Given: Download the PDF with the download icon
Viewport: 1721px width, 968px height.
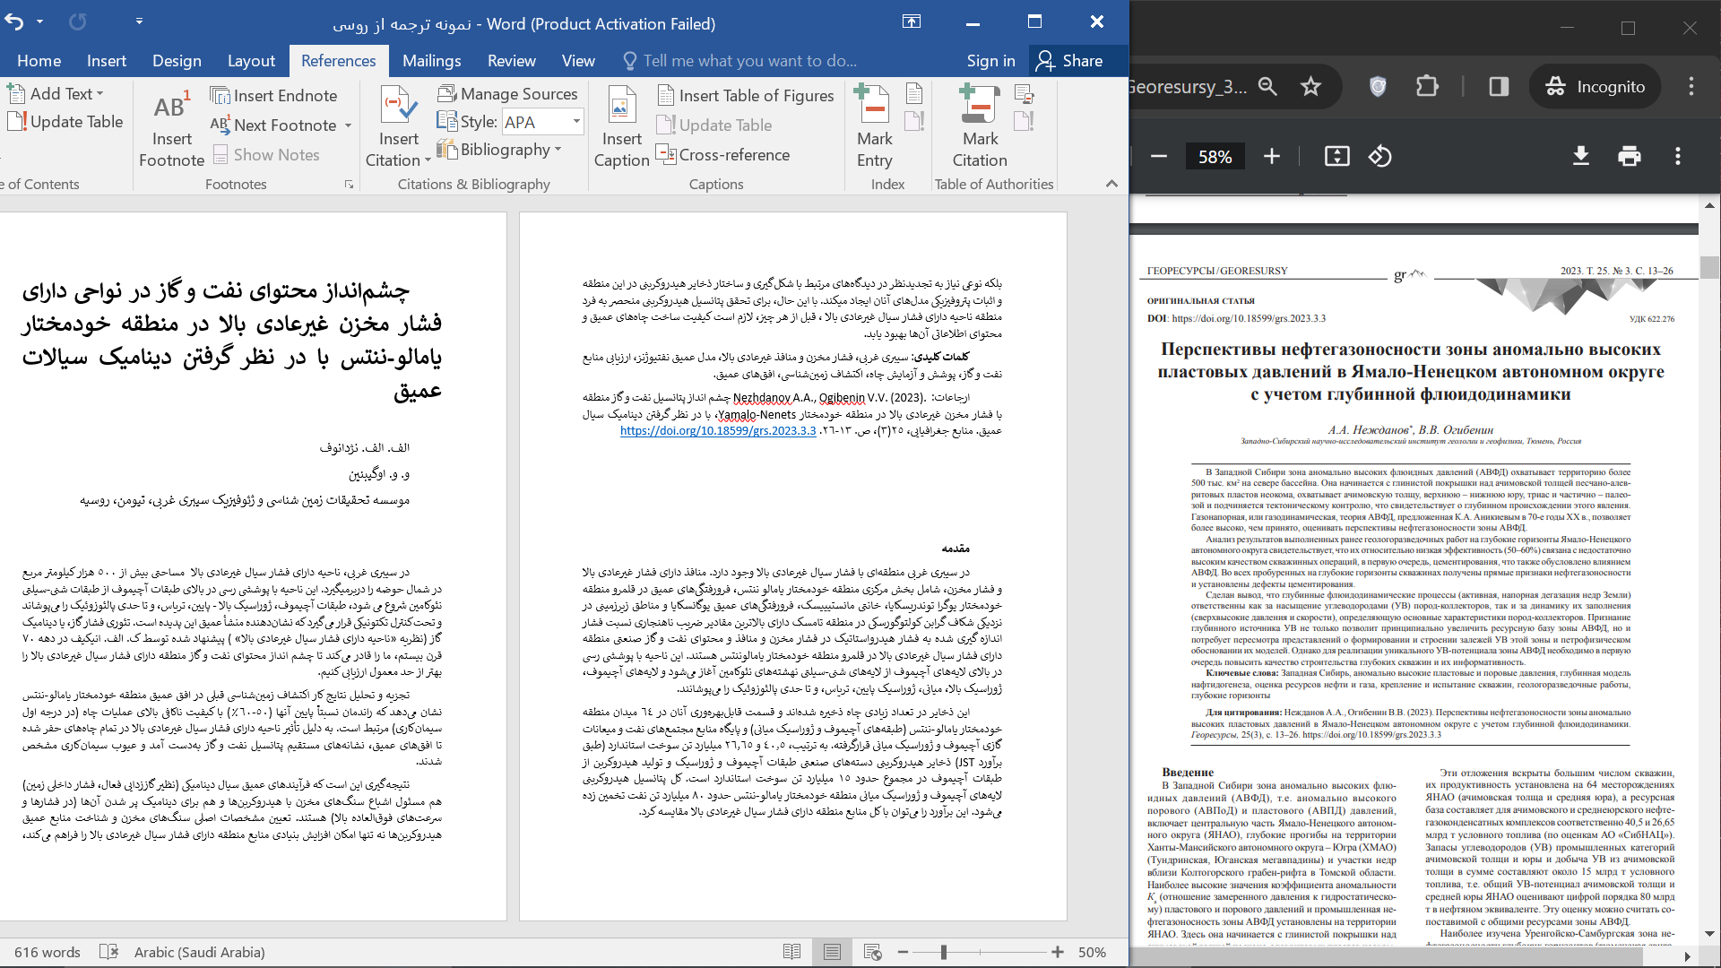Looking at the screenshot, I should [x=1581, y=157].
